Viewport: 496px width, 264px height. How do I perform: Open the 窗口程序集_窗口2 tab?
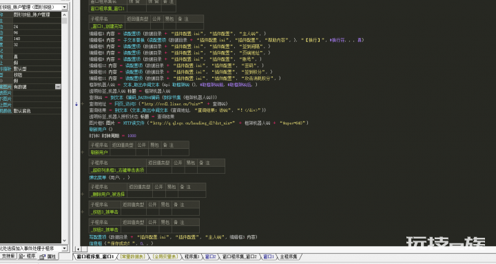240,256
